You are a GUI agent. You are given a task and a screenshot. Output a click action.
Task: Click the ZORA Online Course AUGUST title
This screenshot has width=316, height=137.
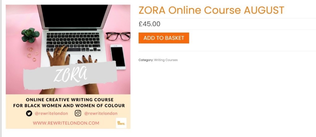tap(211, 10)
